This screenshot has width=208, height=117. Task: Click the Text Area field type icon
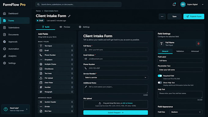pos(41,73)
